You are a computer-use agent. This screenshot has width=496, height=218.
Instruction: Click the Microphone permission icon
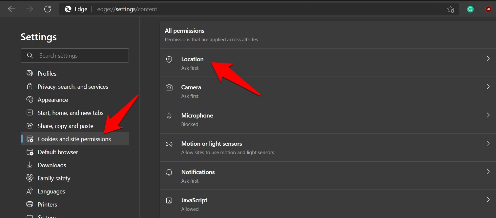coord(169,116)
